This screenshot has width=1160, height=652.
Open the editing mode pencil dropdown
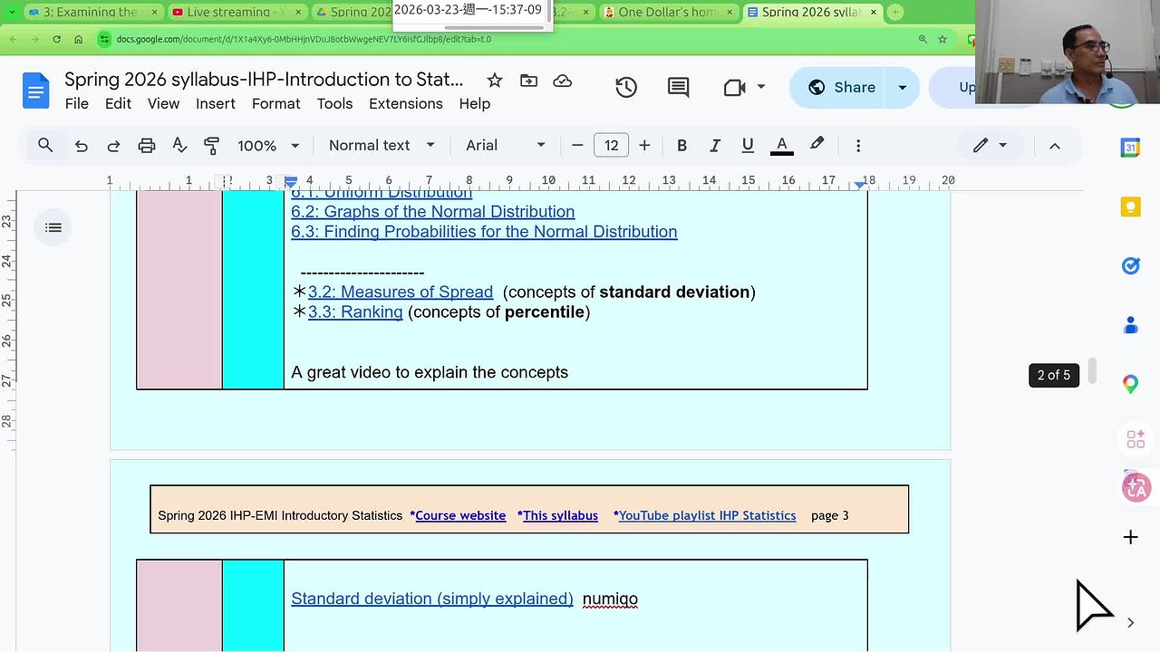(x=991, y=145)
